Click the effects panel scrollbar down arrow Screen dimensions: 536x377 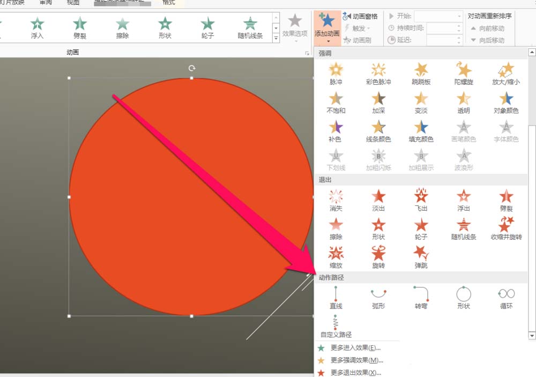pos(532,335)
